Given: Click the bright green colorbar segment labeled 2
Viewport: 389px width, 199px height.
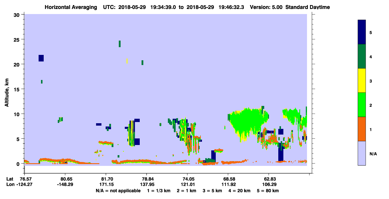Looking at the screenshot, I should click(x=362, y=105).
